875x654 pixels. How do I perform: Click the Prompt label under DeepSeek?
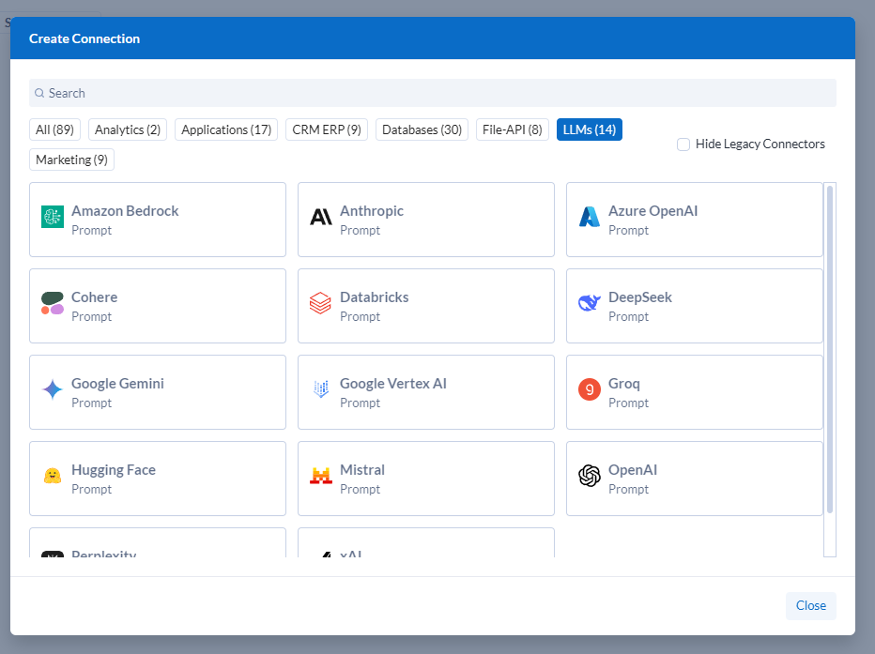[x=628, y=317]
